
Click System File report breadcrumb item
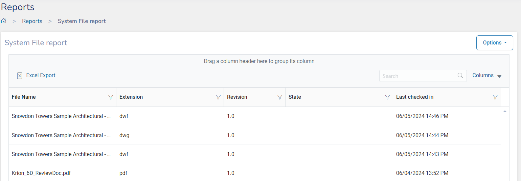82,21
